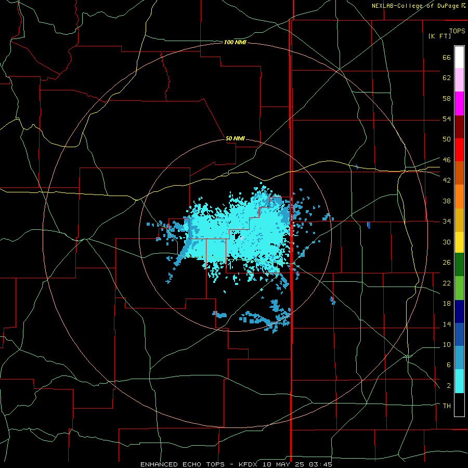Screen dimensions: 468x468
Task: Click the [K FT] units label
Action: click(x=439, y=36)
